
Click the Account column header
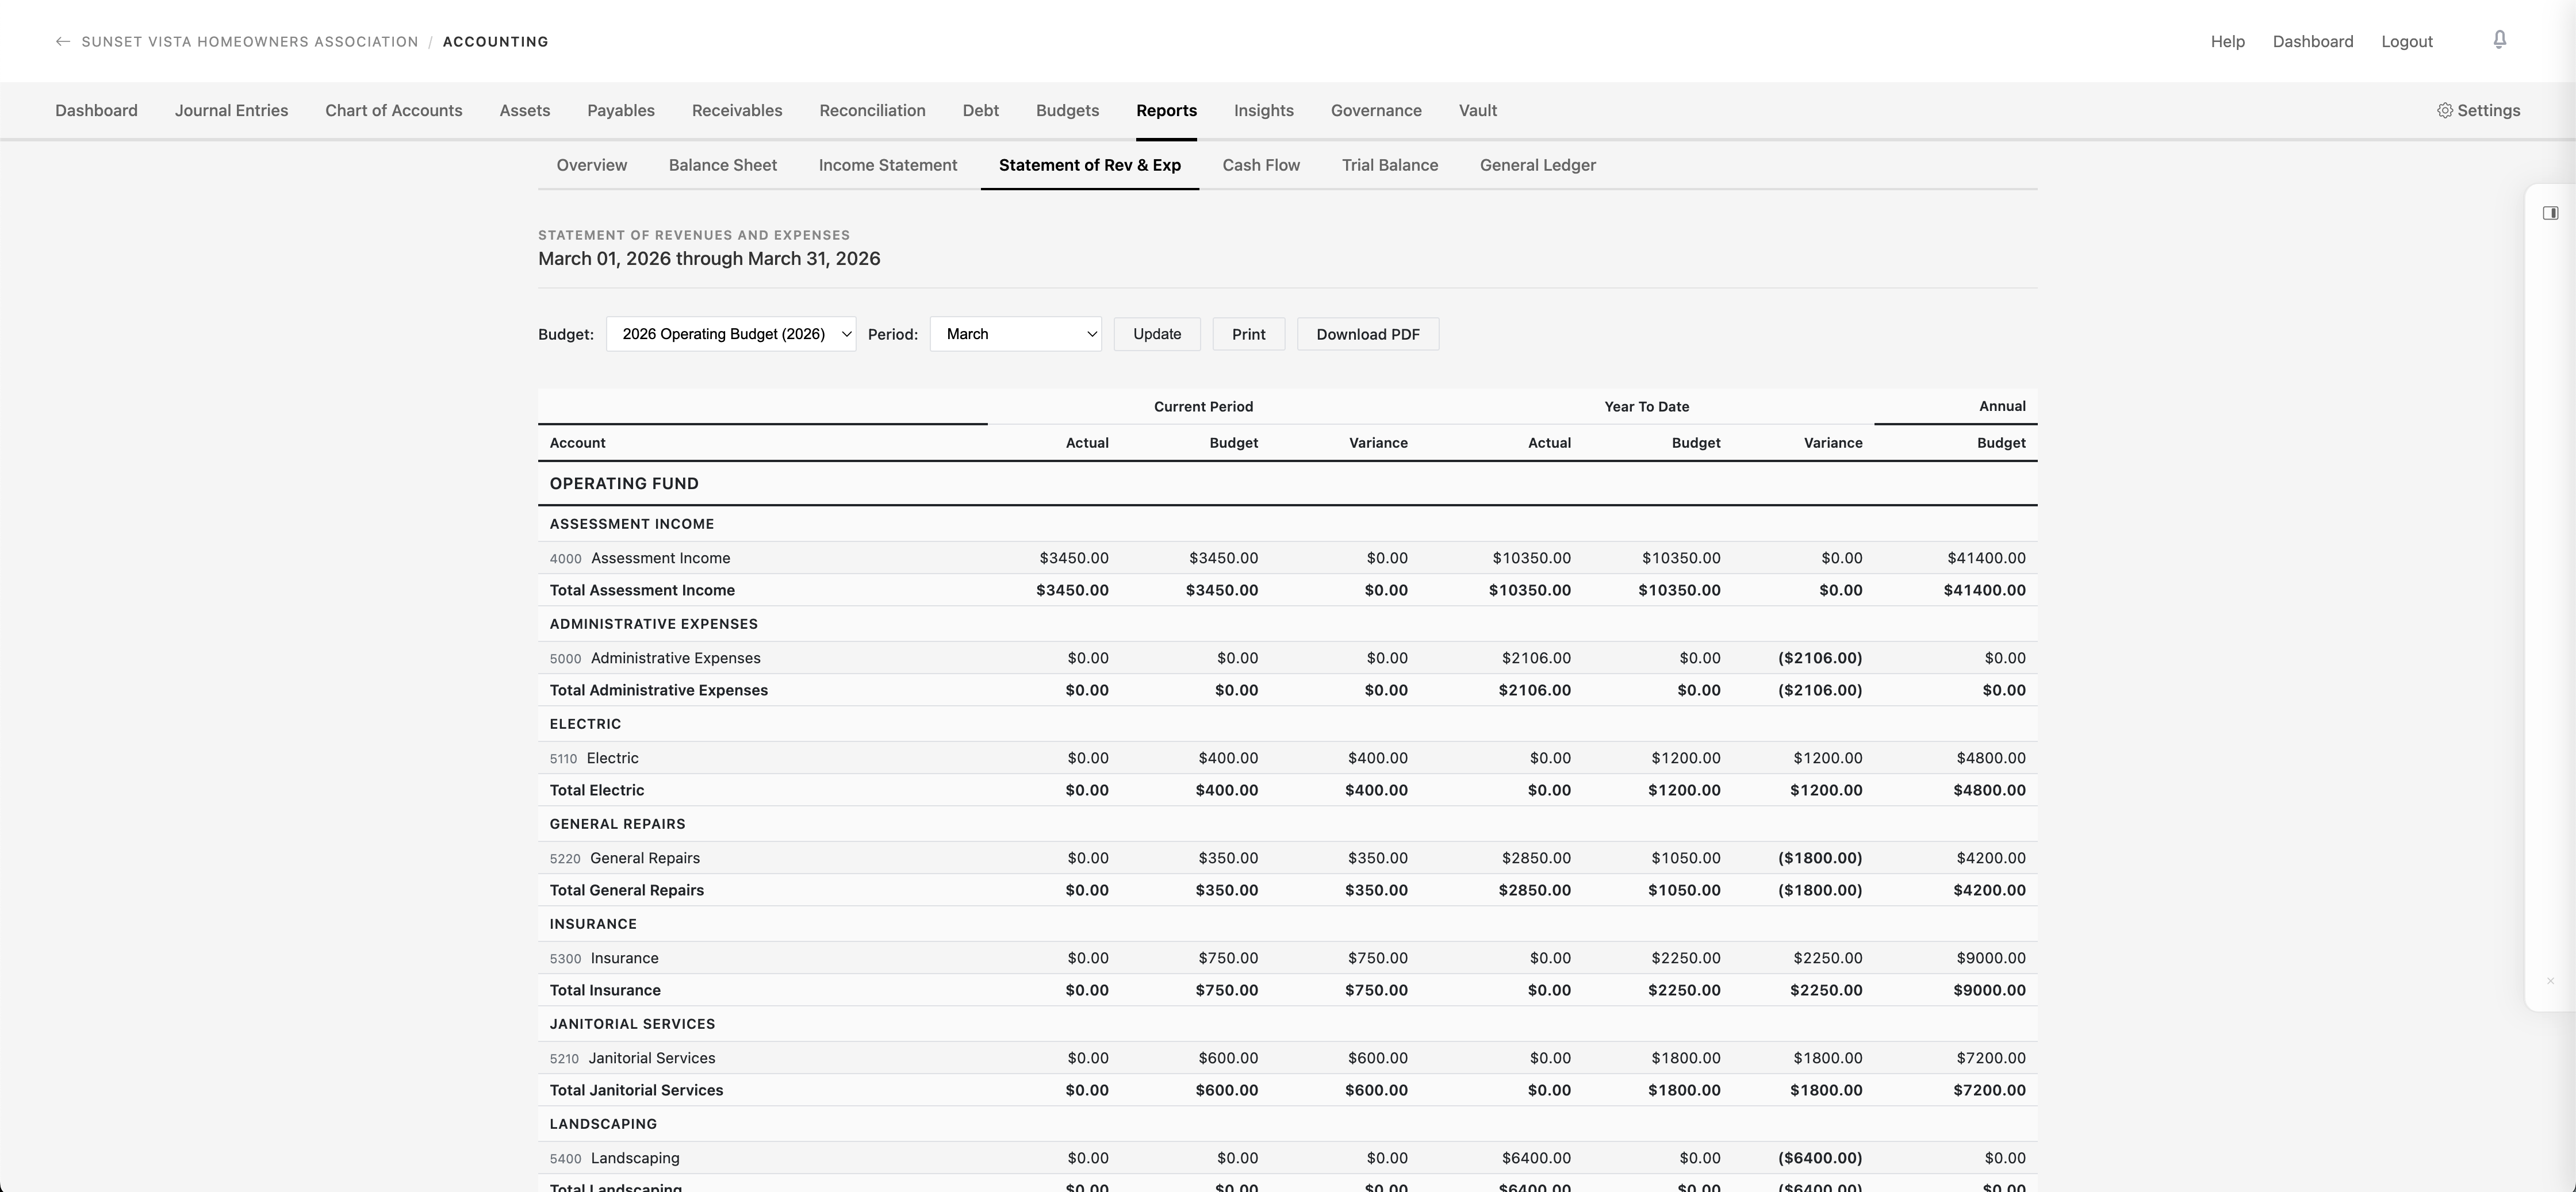pyautogui.click(x=577, y=443)
